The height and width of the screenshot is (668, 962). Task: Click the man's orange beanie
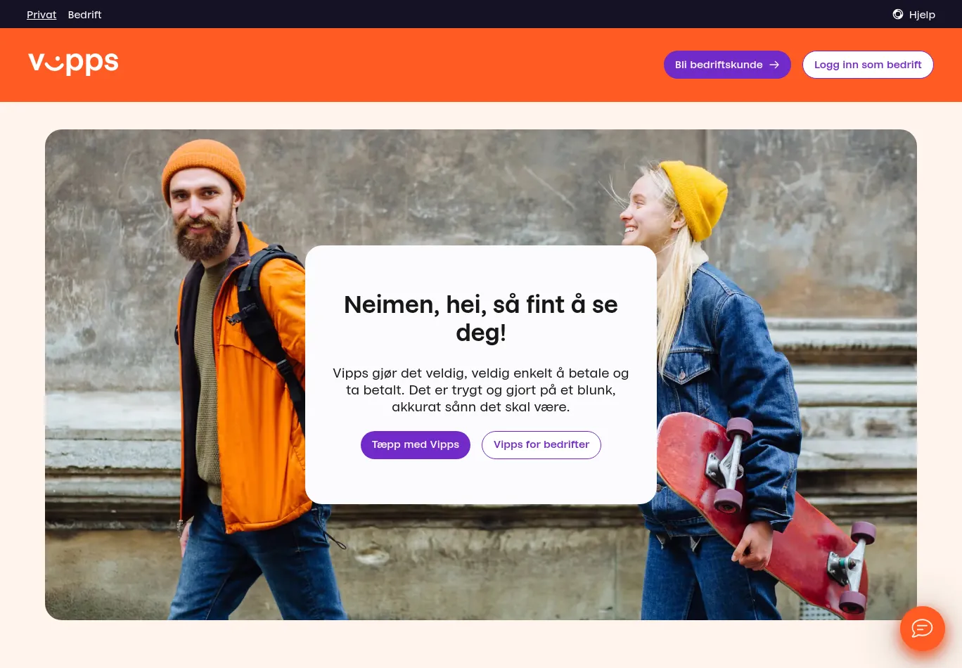[x=203, y=167]
